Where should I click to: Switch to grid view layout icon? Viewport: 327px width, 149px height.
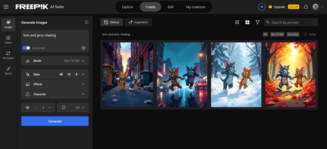(247, 22)
